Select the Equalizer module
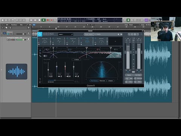This screenshot has height=136, width=181. (x=59, y=41)
